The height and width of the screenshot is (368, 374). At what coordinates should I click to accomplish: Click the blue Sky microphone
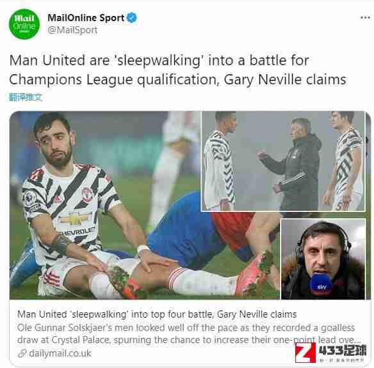point(321,286)
